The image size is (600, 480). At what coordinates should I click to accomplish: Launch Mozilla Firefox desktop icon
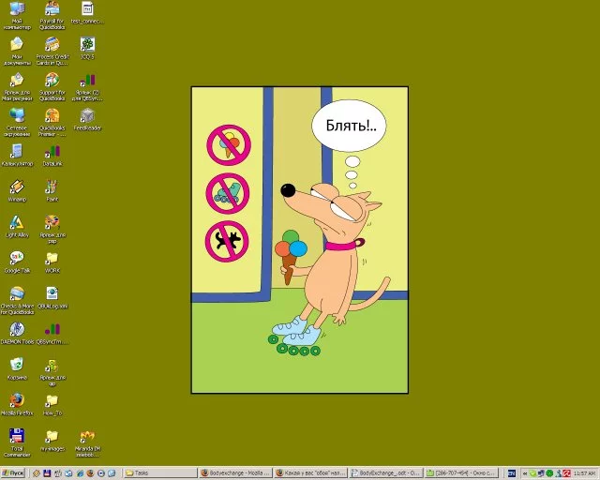pyautogui.click(x=17, y=405)
